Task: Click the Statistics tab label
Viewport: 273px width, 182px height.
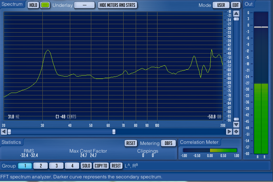Action: point(11,142)
